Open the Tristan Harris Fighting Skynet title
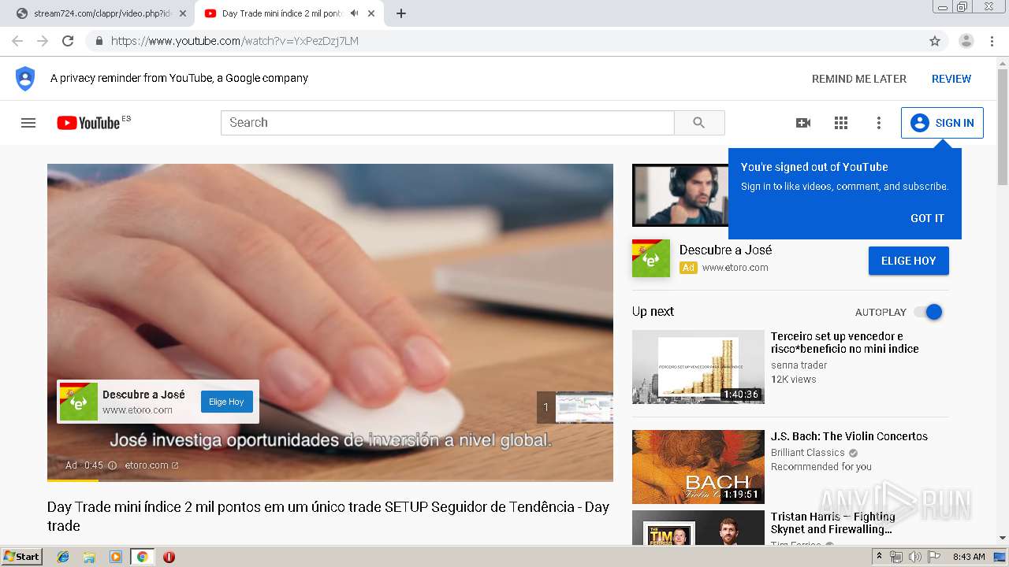Viewport: 1009px width, 567px height. click(x=833, y=523)
